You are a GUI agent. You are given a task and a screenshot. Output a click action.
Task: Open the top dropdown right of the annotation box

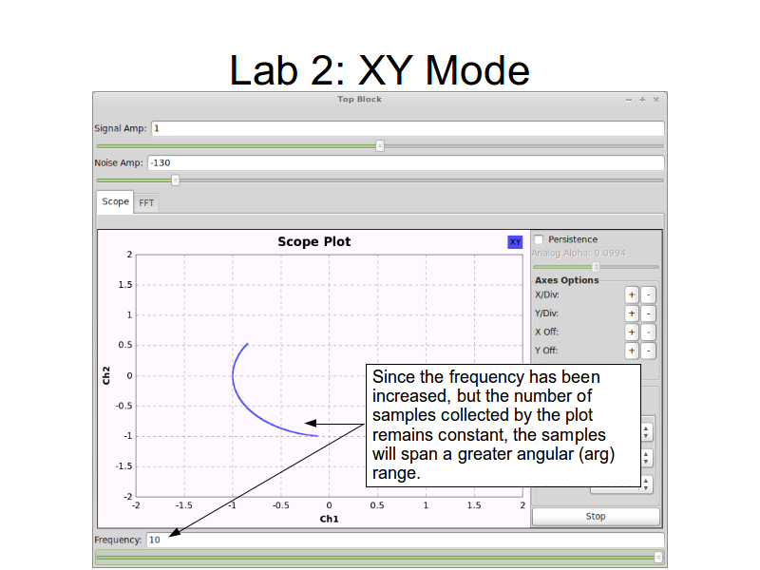coord(647,431)
